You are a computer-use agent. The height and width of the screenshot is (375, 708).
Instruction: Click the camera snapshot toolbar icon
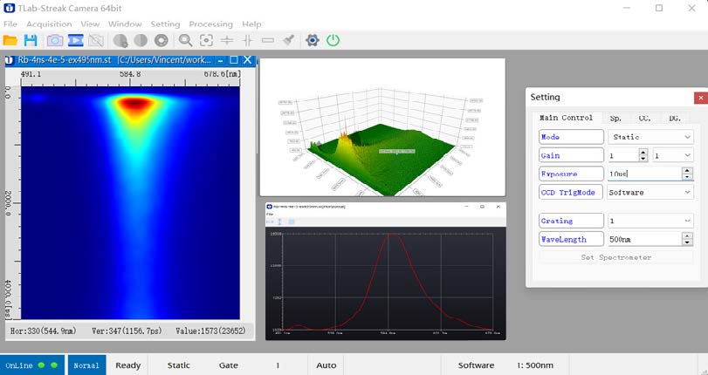54,40
